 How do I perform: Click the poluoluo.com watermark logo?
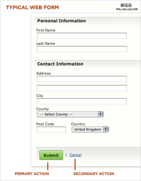127,7
